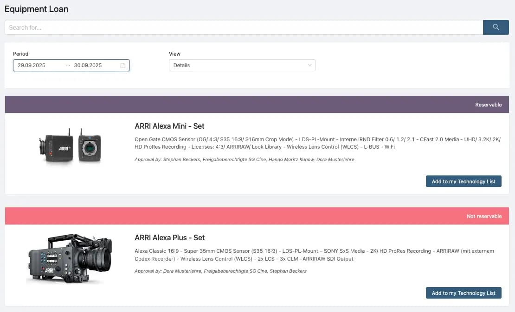Expand the View dropdown chevron
This screenshot has width=515, height=312.
[x=309, y=66]
